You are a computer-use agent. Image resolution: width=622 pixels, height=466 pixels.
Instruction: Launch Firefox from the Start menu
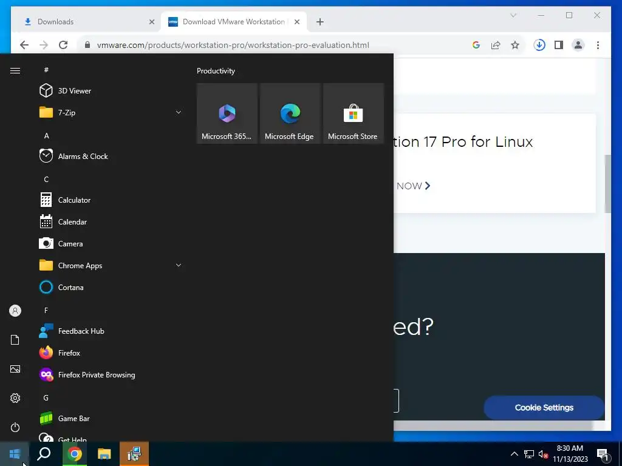pyautogui.click(x=111, y=353)
